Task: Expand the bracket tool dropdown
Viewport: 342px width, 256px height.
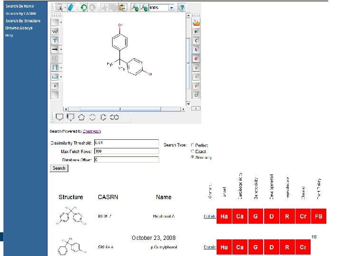Action: (61, 68)
